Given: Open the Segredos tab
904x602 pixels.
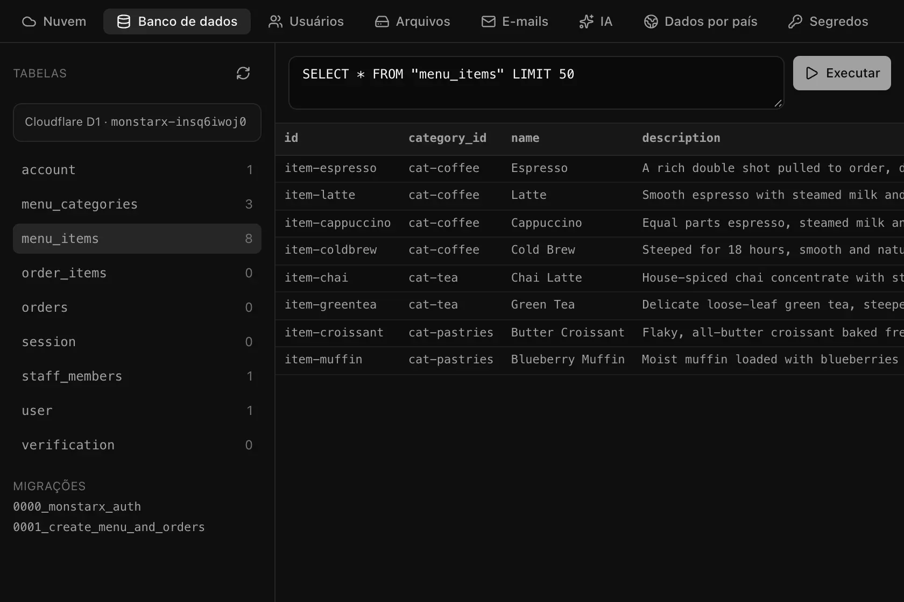Looking at the screenshot, I should 828,21.
